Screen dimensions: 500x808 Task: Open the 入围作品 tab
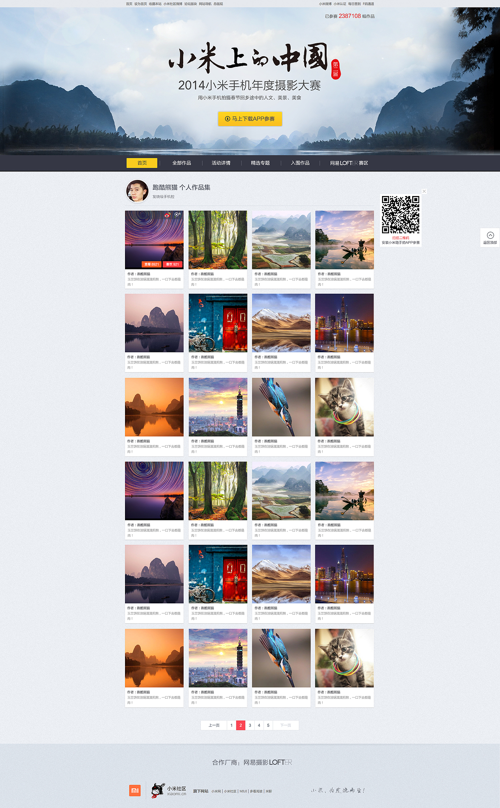pos(300,163)
